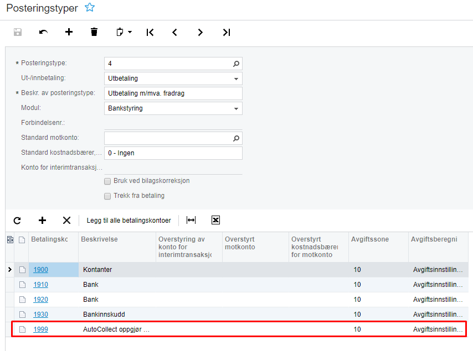The height and width of the screenshot is (351, 473).
Task: Sort by Avgiftssone column header
Action: [x=379, y=247]
